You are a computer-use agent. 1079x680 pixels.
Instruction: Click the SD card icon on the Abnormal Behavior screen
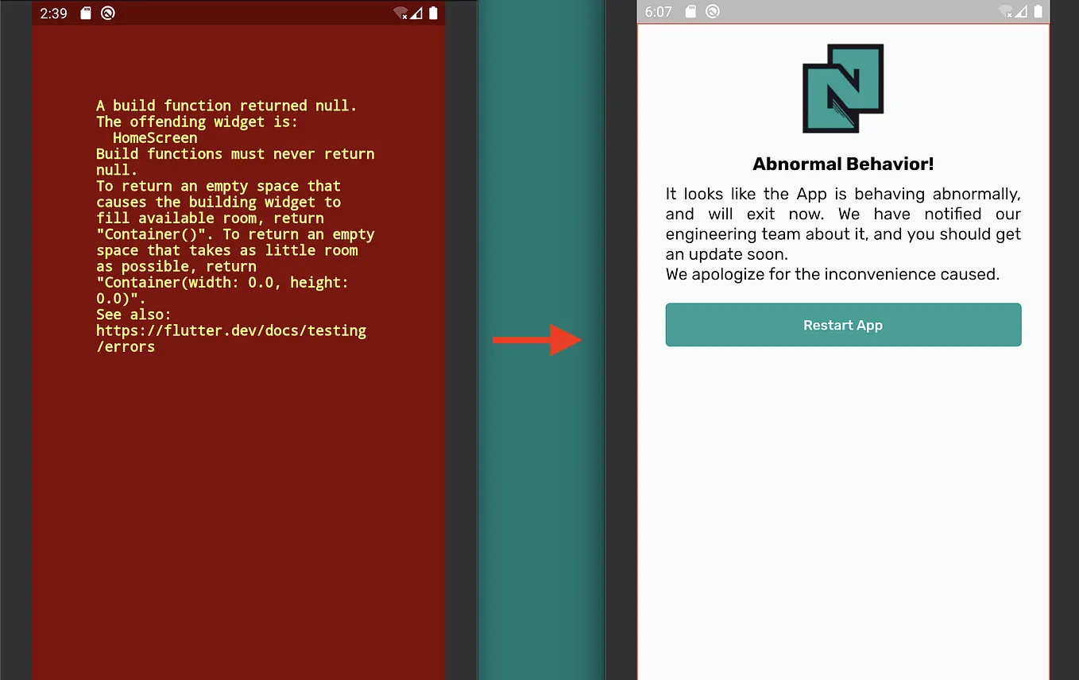click(x=691, y=12)
